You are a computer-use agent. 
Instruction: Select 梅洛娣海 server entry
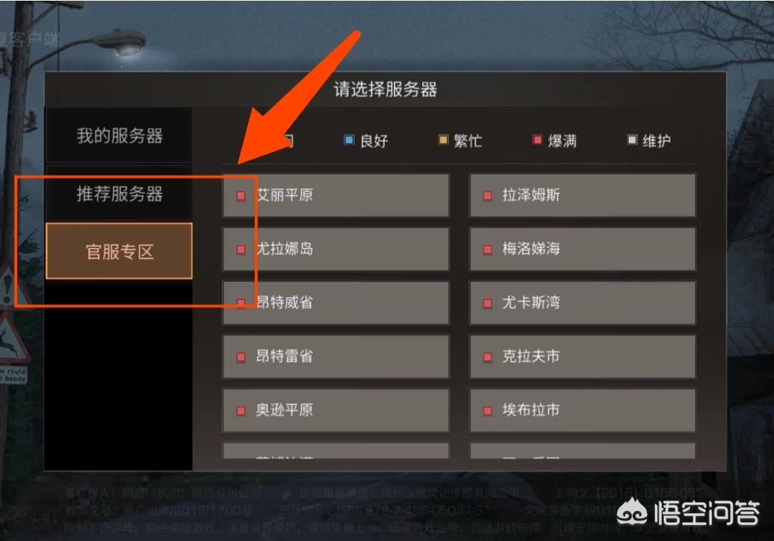tap(582, 249)
